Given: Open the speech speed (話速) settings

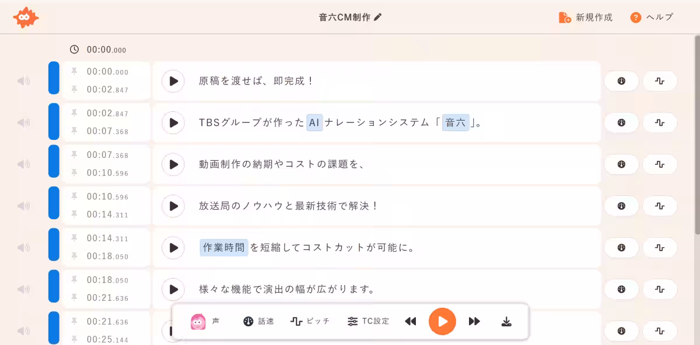Looking at the screenshot, I should [258, 321].
